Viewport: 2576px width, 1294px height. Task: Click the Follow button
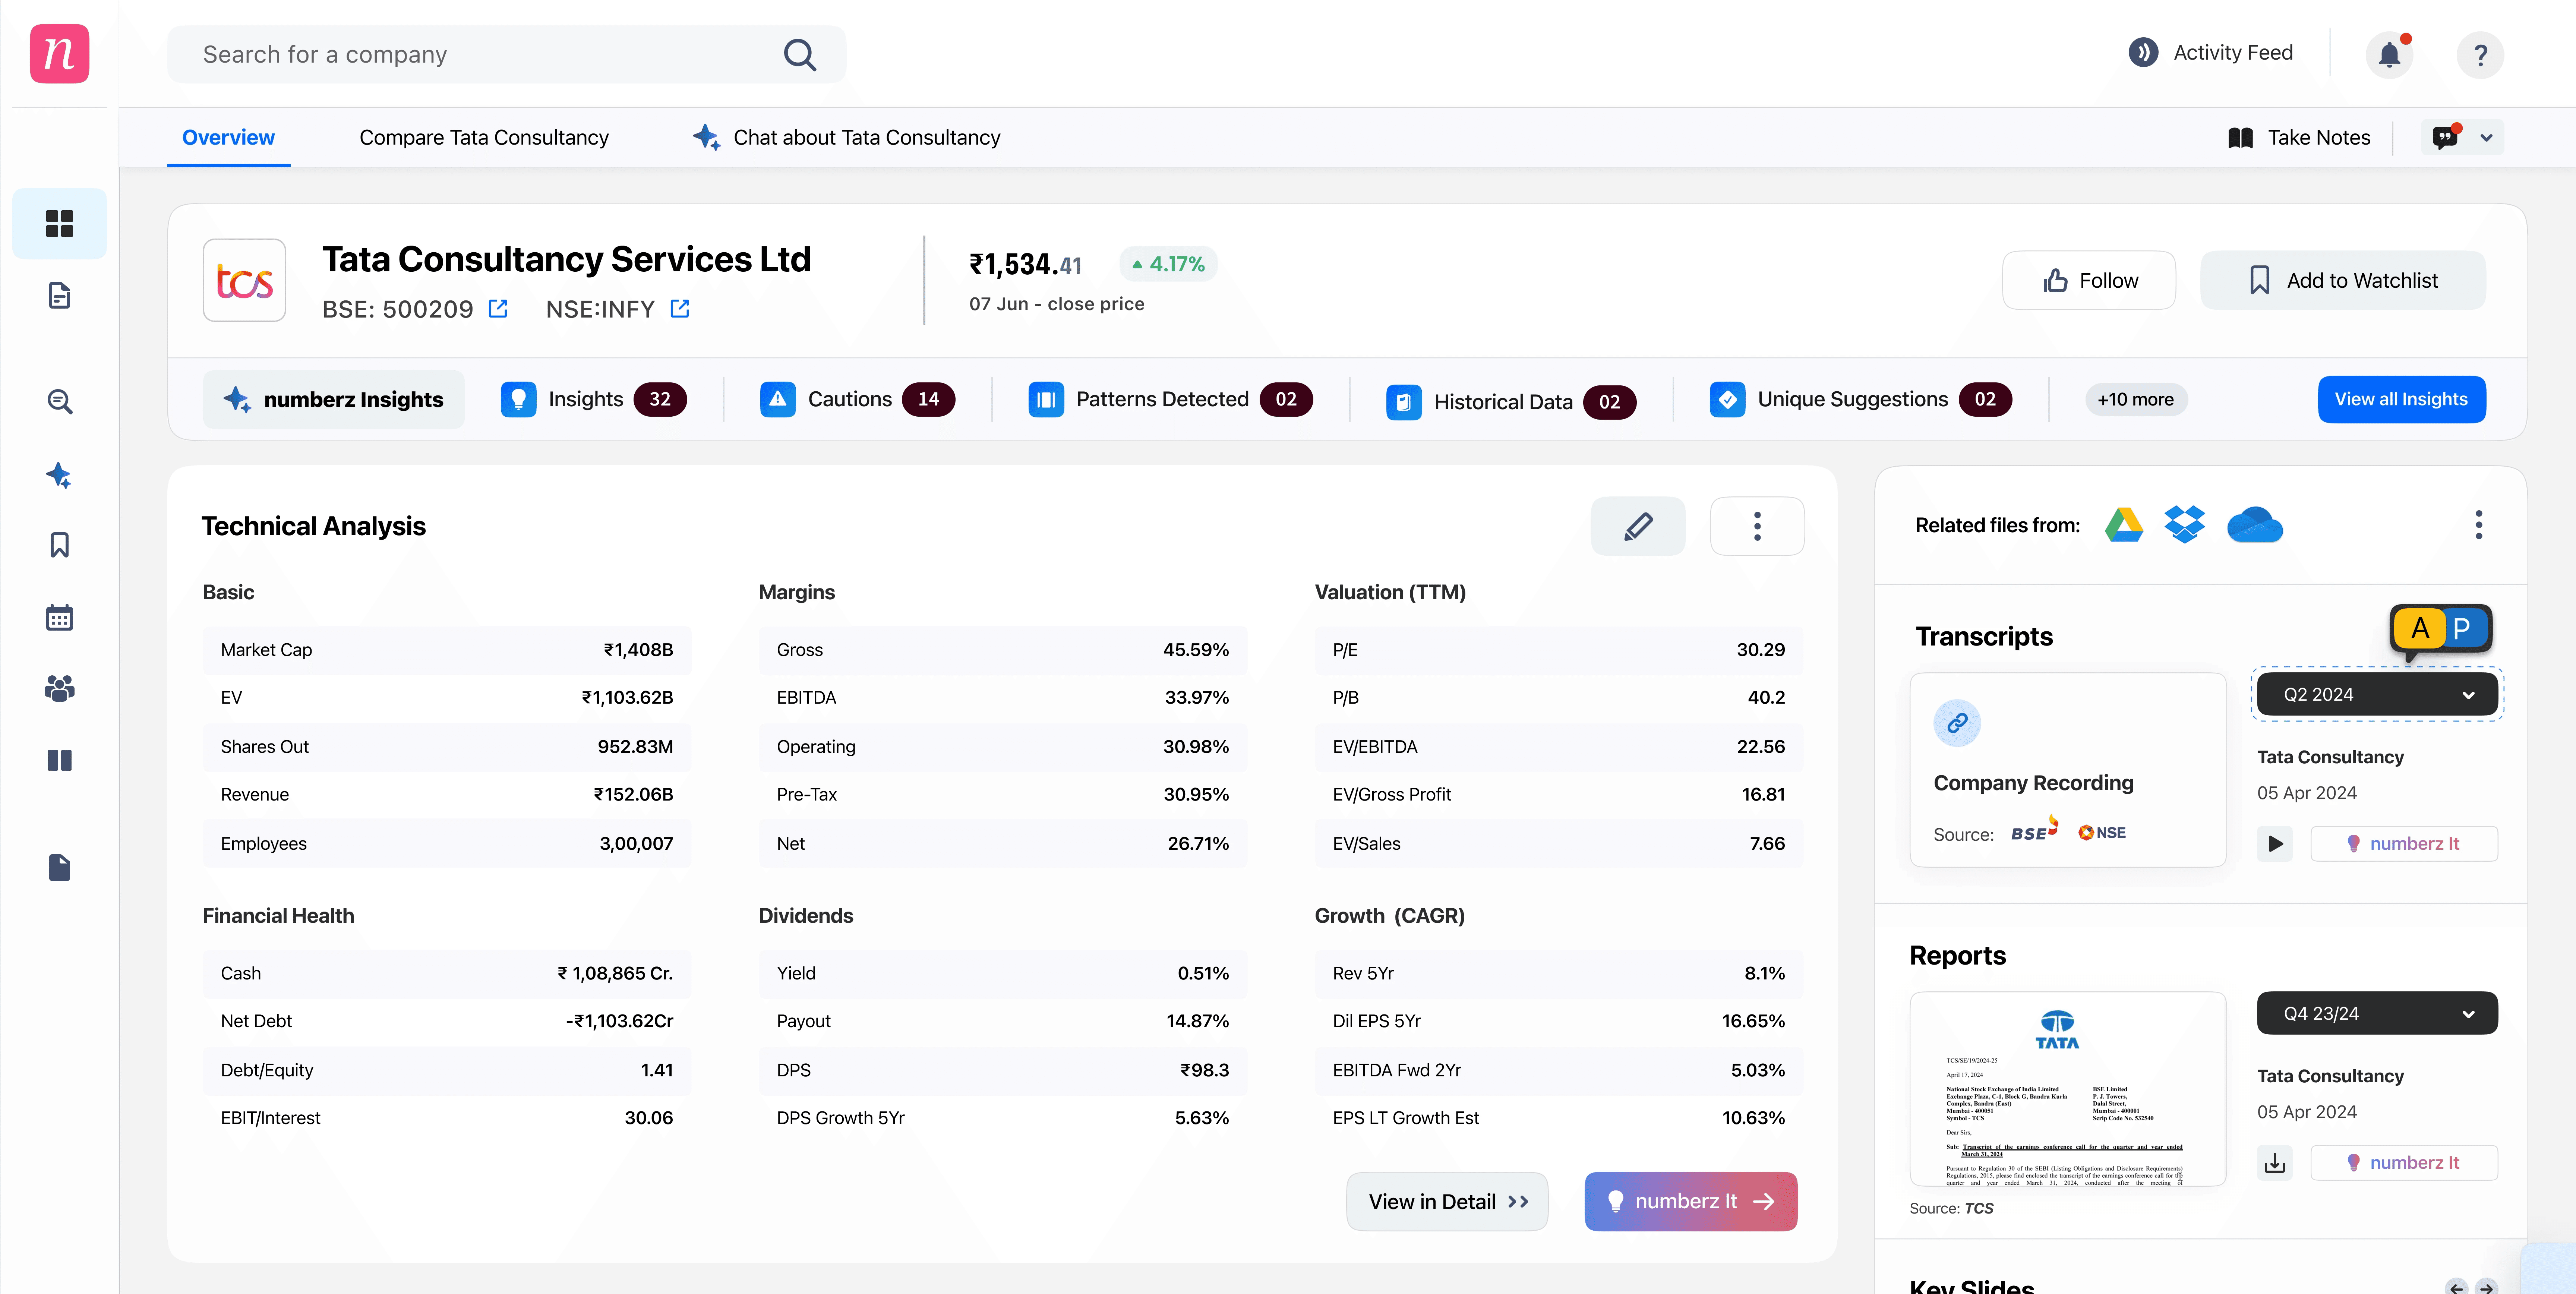click(x=2088, y=280)
